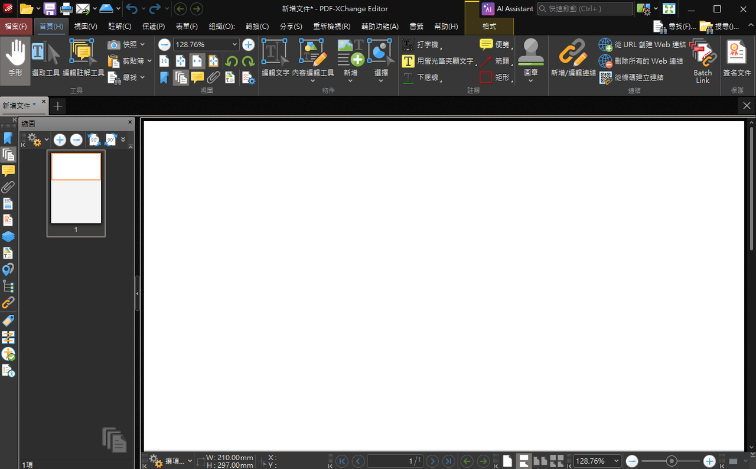Toggle the Thumbnails pane button in View group

(x=181, y=77)
